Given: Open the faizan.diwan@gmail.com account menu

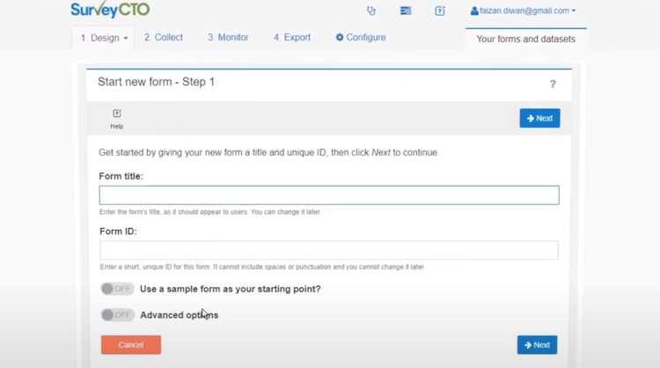Looking at the screenshot, I should (x=524, y=11).
